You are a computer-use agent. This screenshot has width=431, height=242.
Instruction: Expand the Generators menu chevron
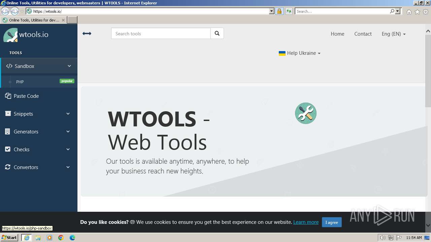point(68,131)
